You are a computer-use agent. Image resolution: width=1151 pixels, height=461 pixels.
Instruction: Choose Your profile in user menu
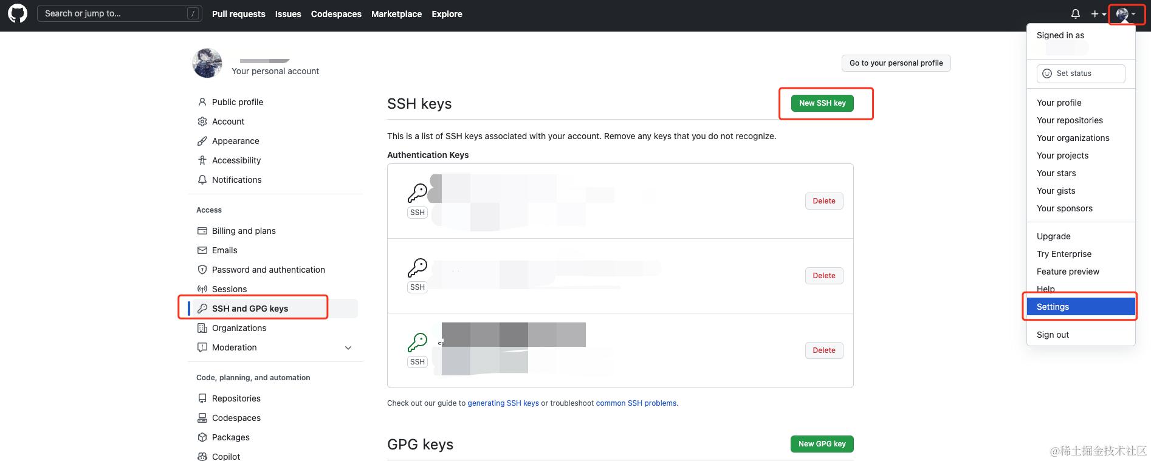pos(1081,103)
